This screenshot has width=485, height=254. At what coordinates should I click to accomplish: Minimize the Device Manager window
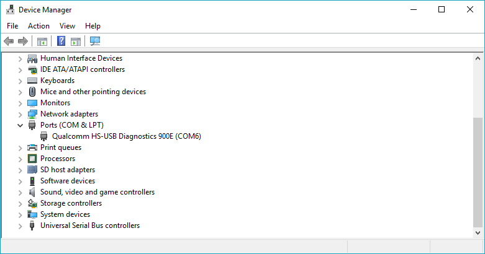[x=414, y=9]
